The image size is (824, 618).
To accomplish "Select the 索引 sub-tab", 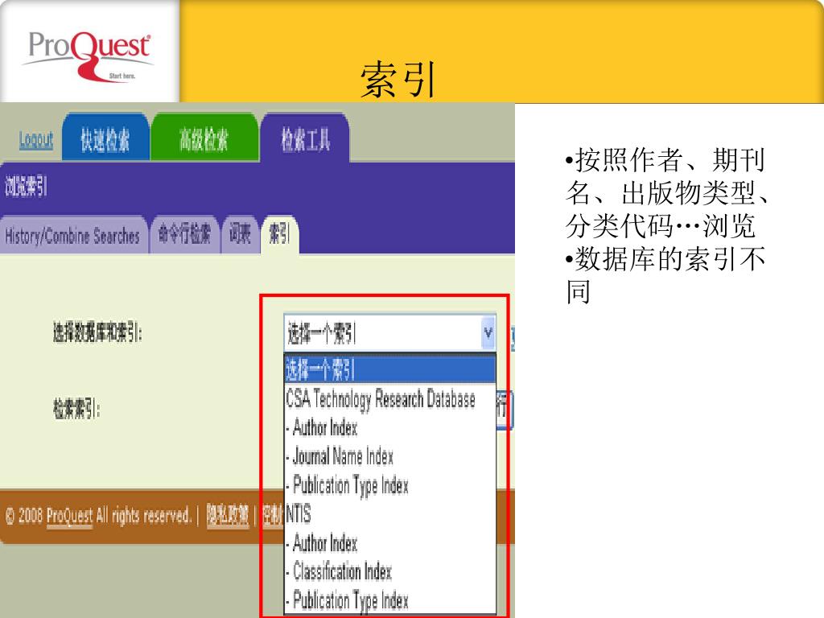I will [279, 234].
